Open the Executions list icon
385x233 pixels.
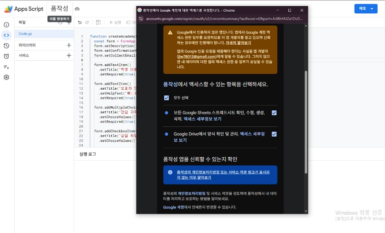tap(6, 67)
